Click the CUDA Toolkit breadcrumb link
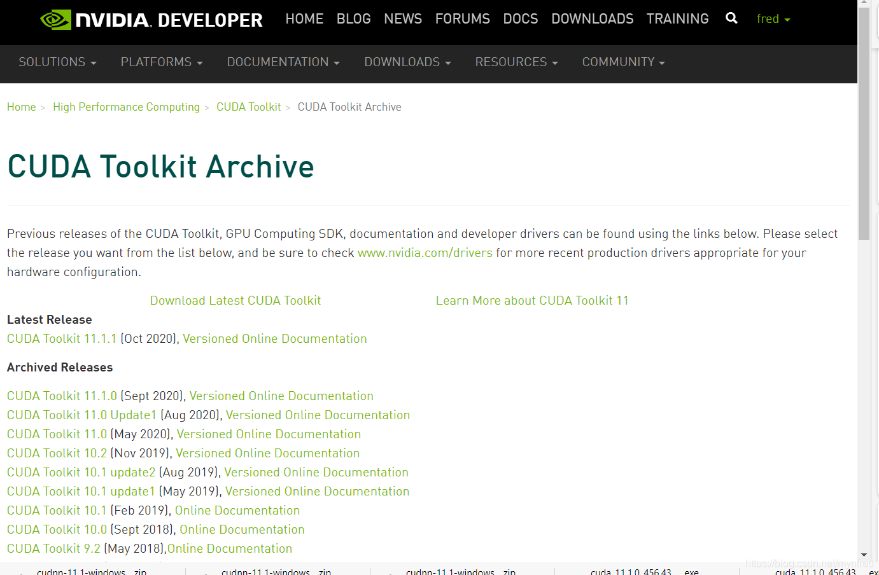Screen dimensions: 879x575 tap(249, 107)
